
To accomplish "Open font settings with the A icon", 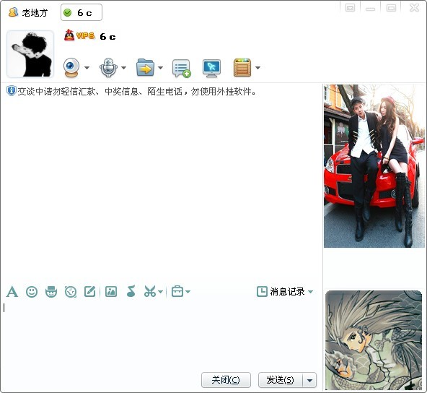I will pyautogui.click(x=12, y=292).
